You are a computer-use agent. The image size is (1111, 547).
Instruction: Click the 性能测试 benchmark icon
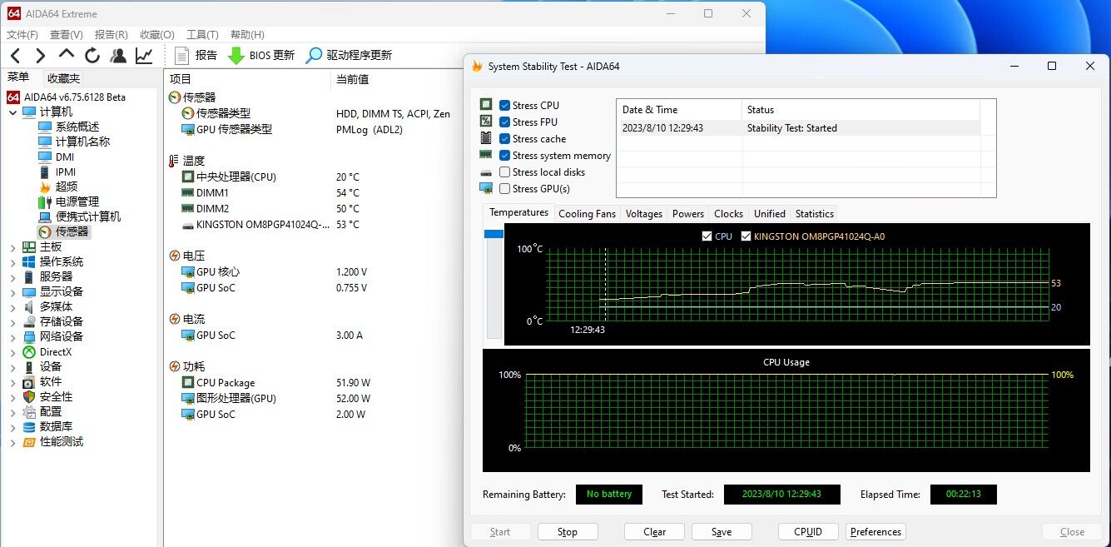click(x=29, y=441)
